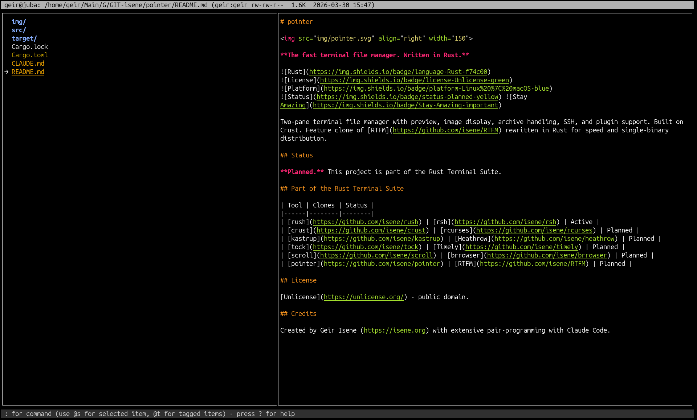Click the 'Tool | Clones | Status' table header
This screenshot has width=697, height=420.
tap(327, 205)
